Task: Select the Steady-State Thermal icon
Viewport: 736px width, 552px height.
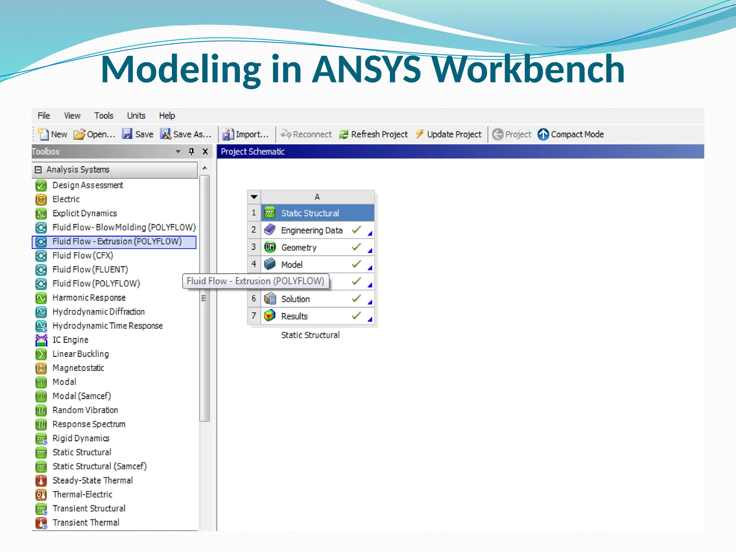Action: [41, 480]
